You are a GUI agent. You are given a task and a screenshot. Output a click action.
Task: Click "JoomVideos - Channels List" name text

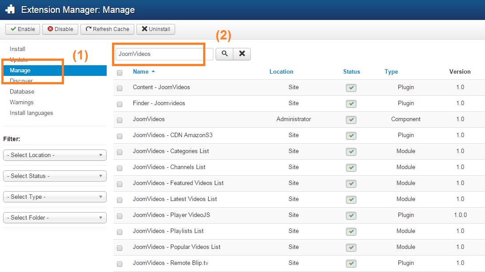point(169,167)
